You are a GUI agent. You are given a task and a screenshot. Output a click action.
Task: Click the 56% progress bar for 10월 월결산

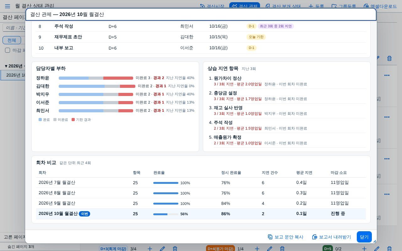coord(166,214)
